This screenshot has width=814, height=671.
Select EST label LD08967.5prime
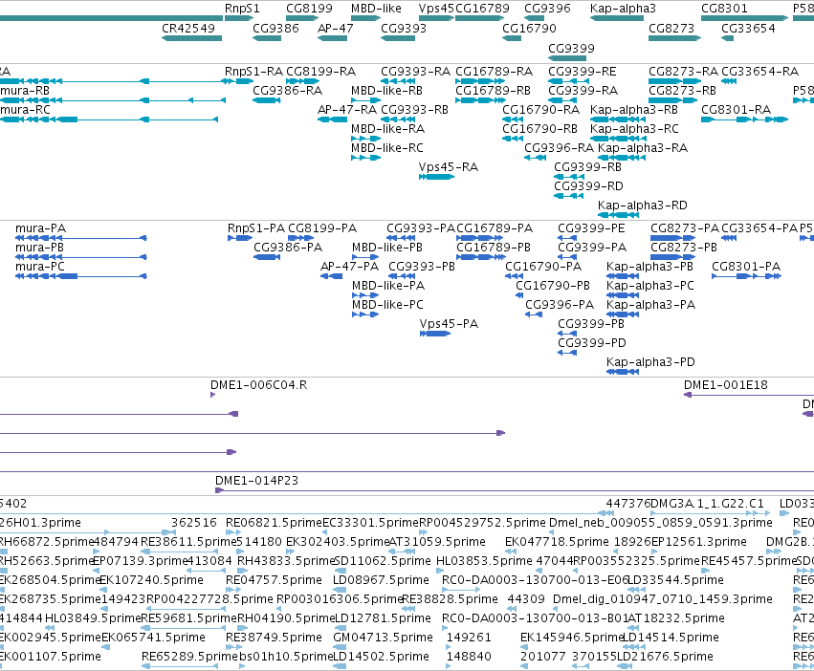(381, 580)
